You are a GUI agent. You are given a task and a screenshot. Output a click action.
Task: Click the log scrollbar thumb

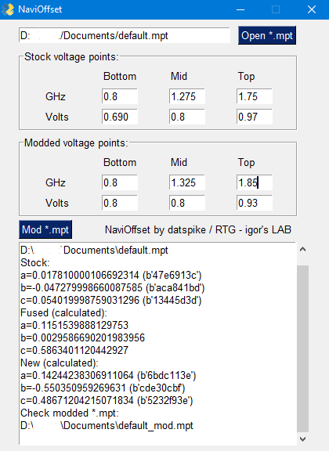click(302, 348)
